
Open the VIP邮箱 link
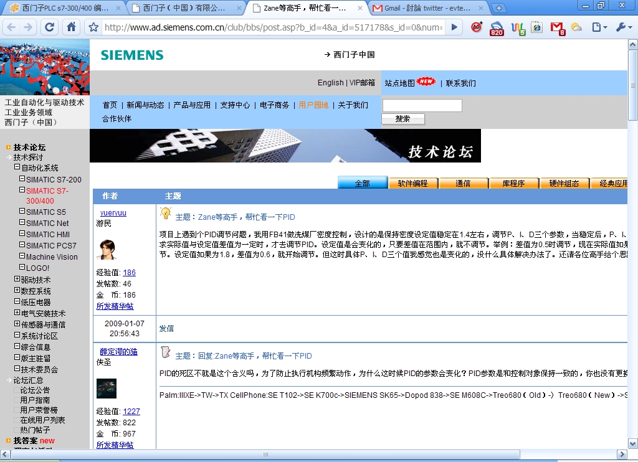362,83
